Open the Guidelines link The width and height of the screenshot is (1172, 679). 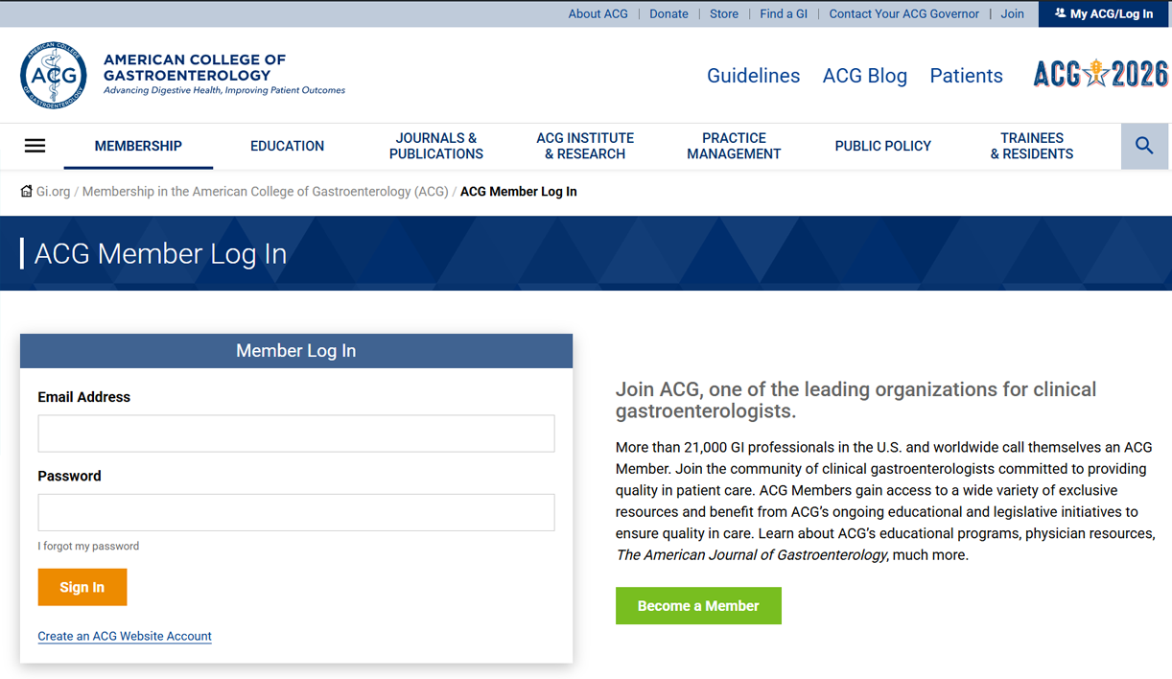coord(753,76)
